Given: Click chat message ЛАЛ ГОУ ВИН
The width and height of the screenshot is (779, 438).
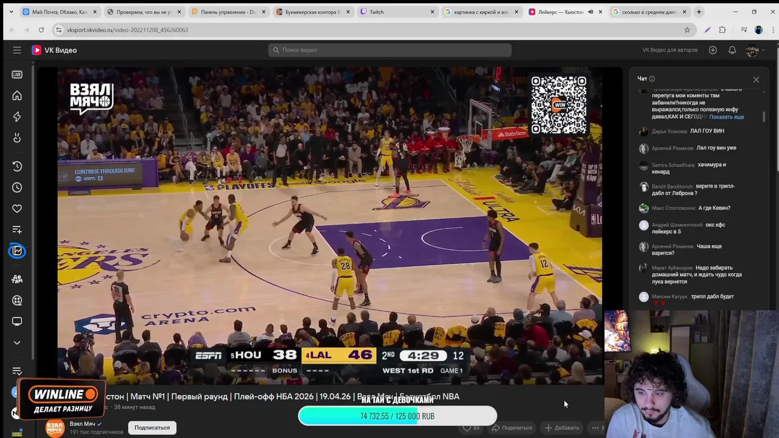Looking at the screenshot, I should pos(707,131).
